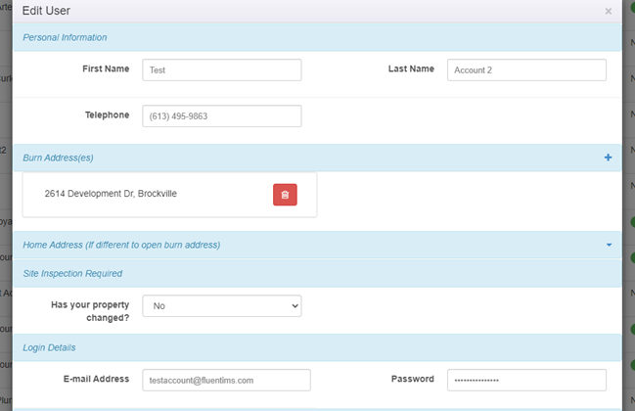Click the Burn Address(es) section title

pos(58,158)
